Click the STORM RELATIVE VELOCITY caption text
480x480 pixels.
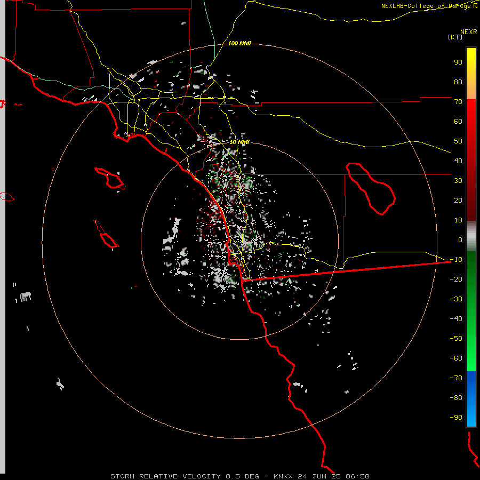click(x=166, y=476)
